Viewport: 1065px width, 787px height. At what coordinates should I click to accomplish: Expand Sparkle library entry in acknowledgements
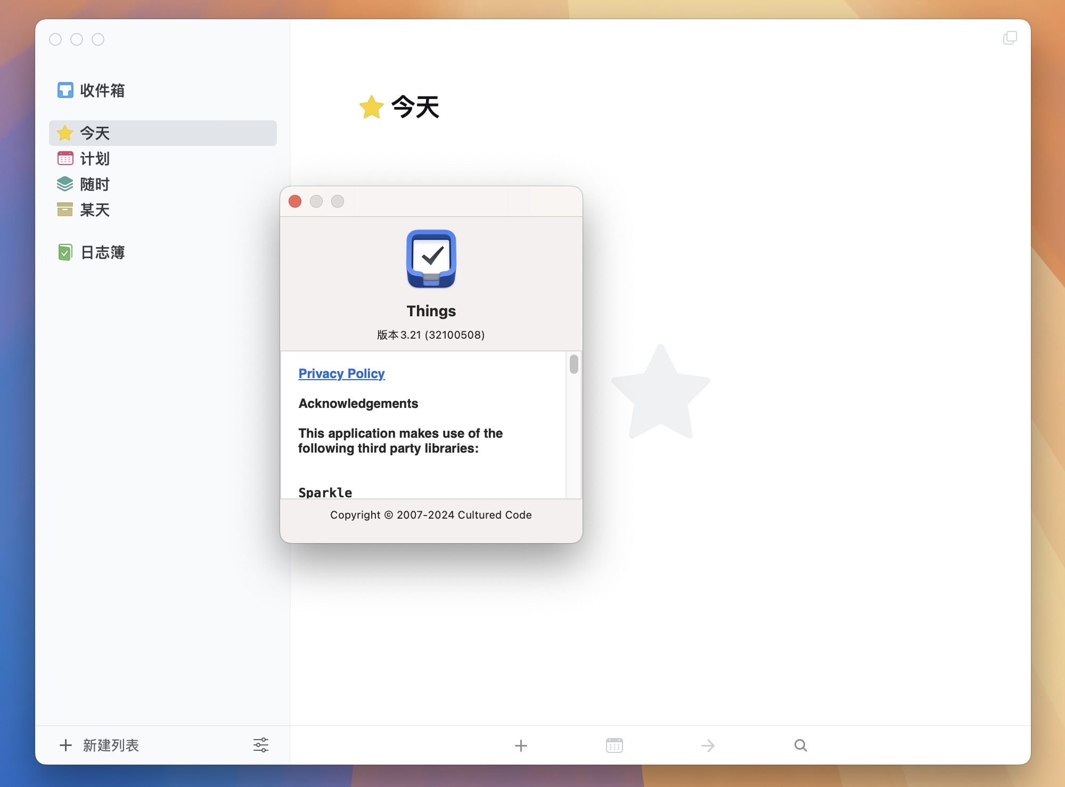[325, 491]
